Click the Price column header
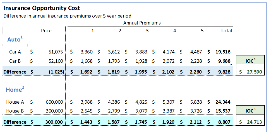The image size is (269, 134). pyautogui.click(x=46, y=31)
